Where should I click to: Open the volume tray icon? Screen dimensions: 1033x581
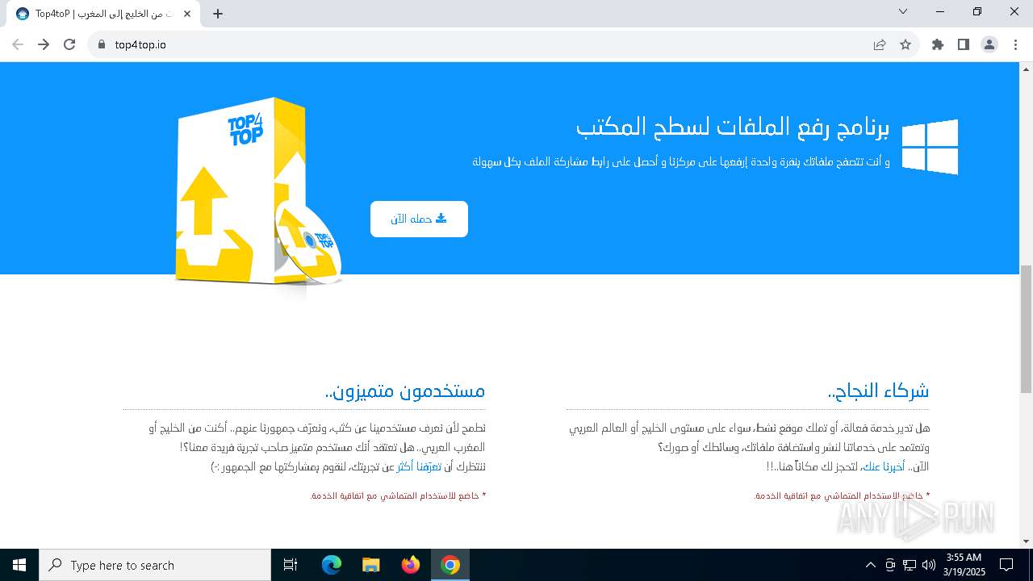coord(929,565)
